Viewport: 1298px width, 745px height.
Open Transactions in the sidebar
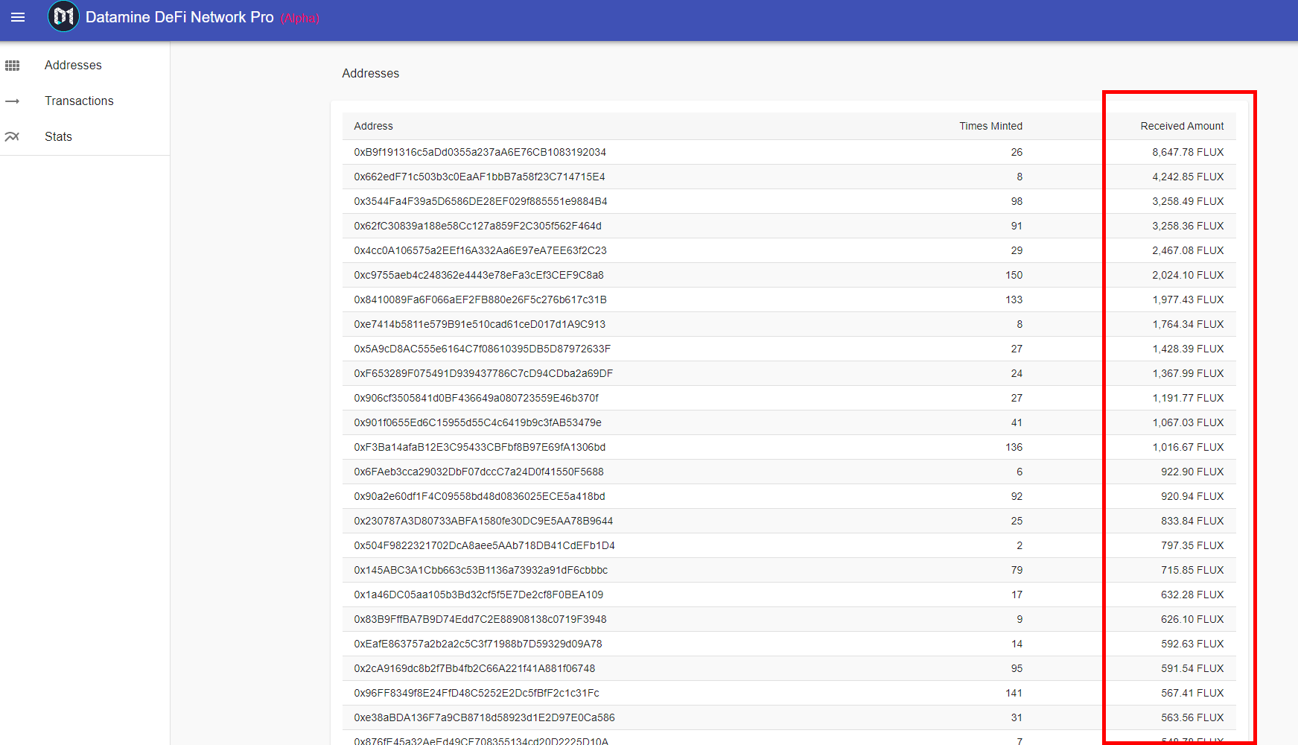(79, 101)
